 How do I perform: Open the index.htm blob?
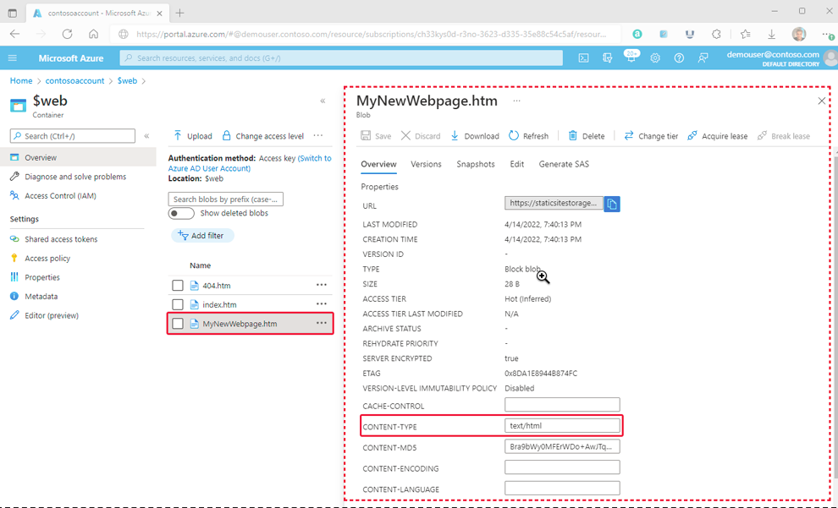(x=219, y=304)
